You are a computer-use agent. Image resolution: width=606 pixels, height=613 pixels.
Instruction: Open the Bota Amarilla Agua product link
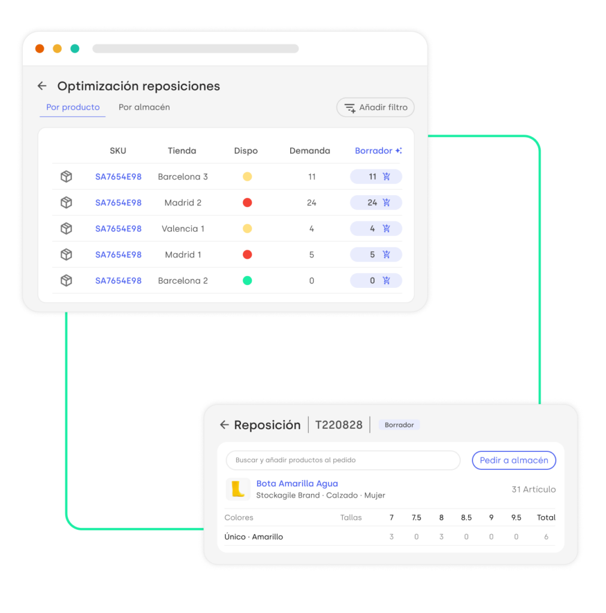[297, 483]
